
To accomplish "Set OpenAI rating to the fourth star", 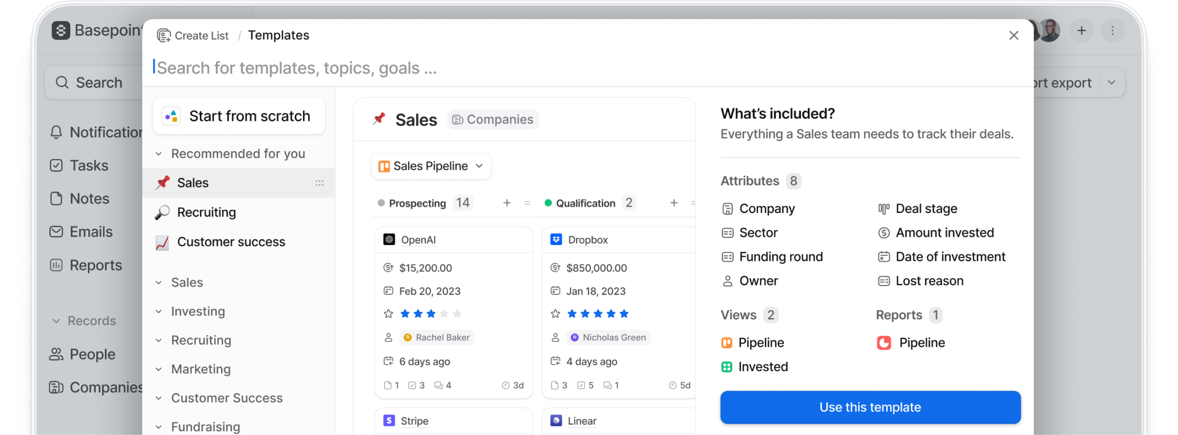I will pos(444,314).
